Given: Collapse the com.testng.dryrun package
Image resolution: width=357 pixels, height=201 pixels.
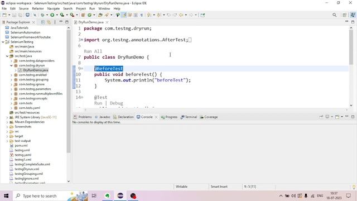Looking at the screenshot, I should click(x=11, y=65).
